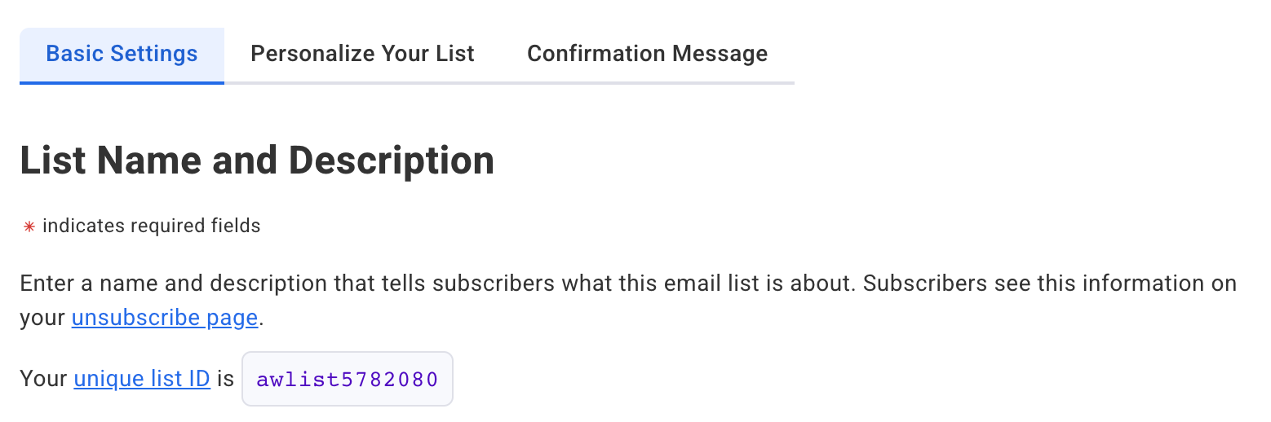Click the "indicates required fields" note

152,226
